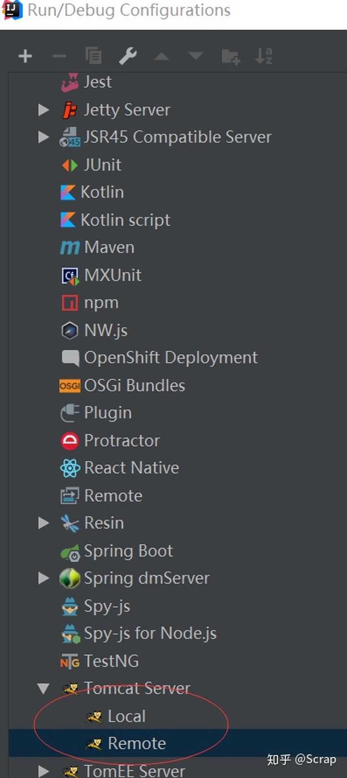Select the TestNG label
Viewport: 347px width, 778px height.
tap(111, 661)
